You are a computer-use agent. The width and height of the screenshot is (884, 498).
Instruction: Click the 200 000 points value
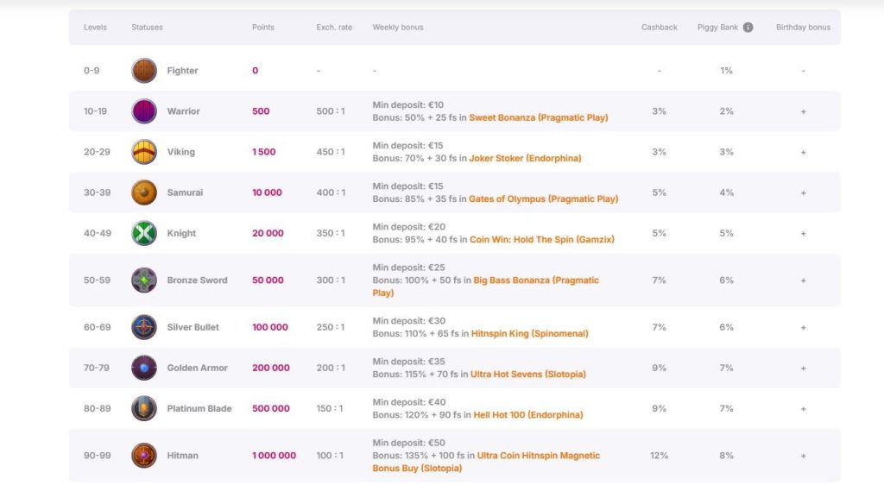coord(270,368)
